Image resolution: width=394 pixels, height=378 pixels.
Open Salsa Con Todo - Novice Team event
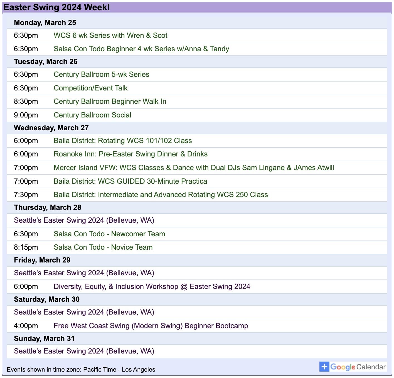[103, 247]
